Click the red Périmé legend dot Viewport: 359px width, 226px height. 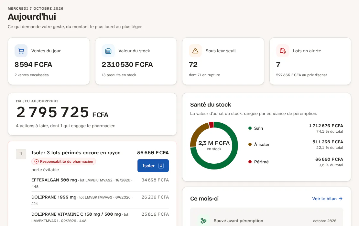tap(250, 162)
